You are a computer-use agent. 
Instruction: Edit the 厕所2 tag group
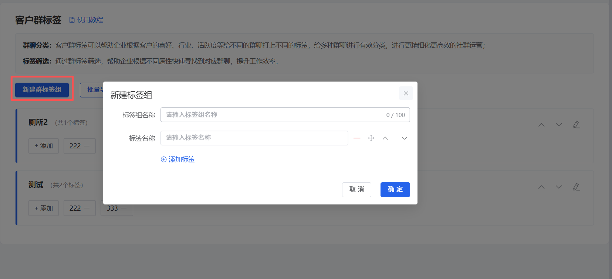tap(577, 125)
